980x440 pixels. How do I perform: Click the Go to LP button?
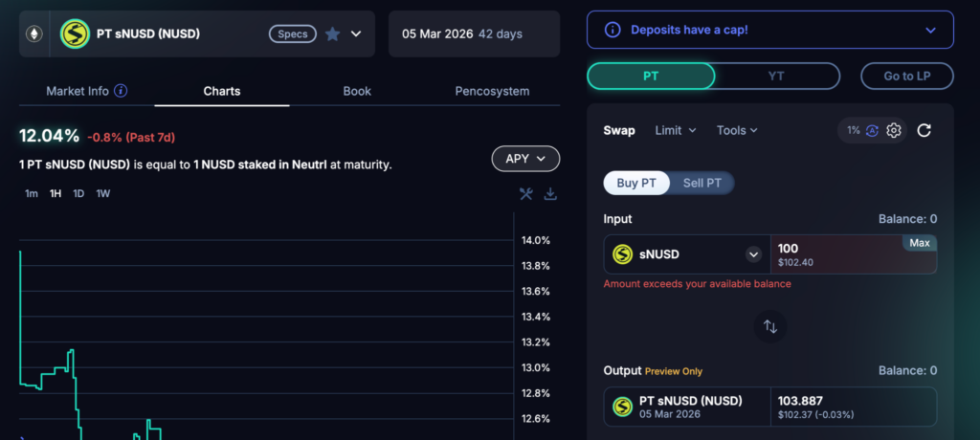point(906,76)
